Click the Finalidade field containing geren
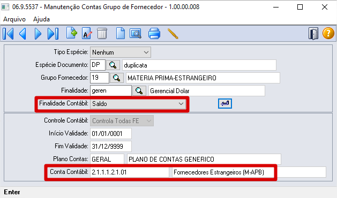 tap(111, 90)
